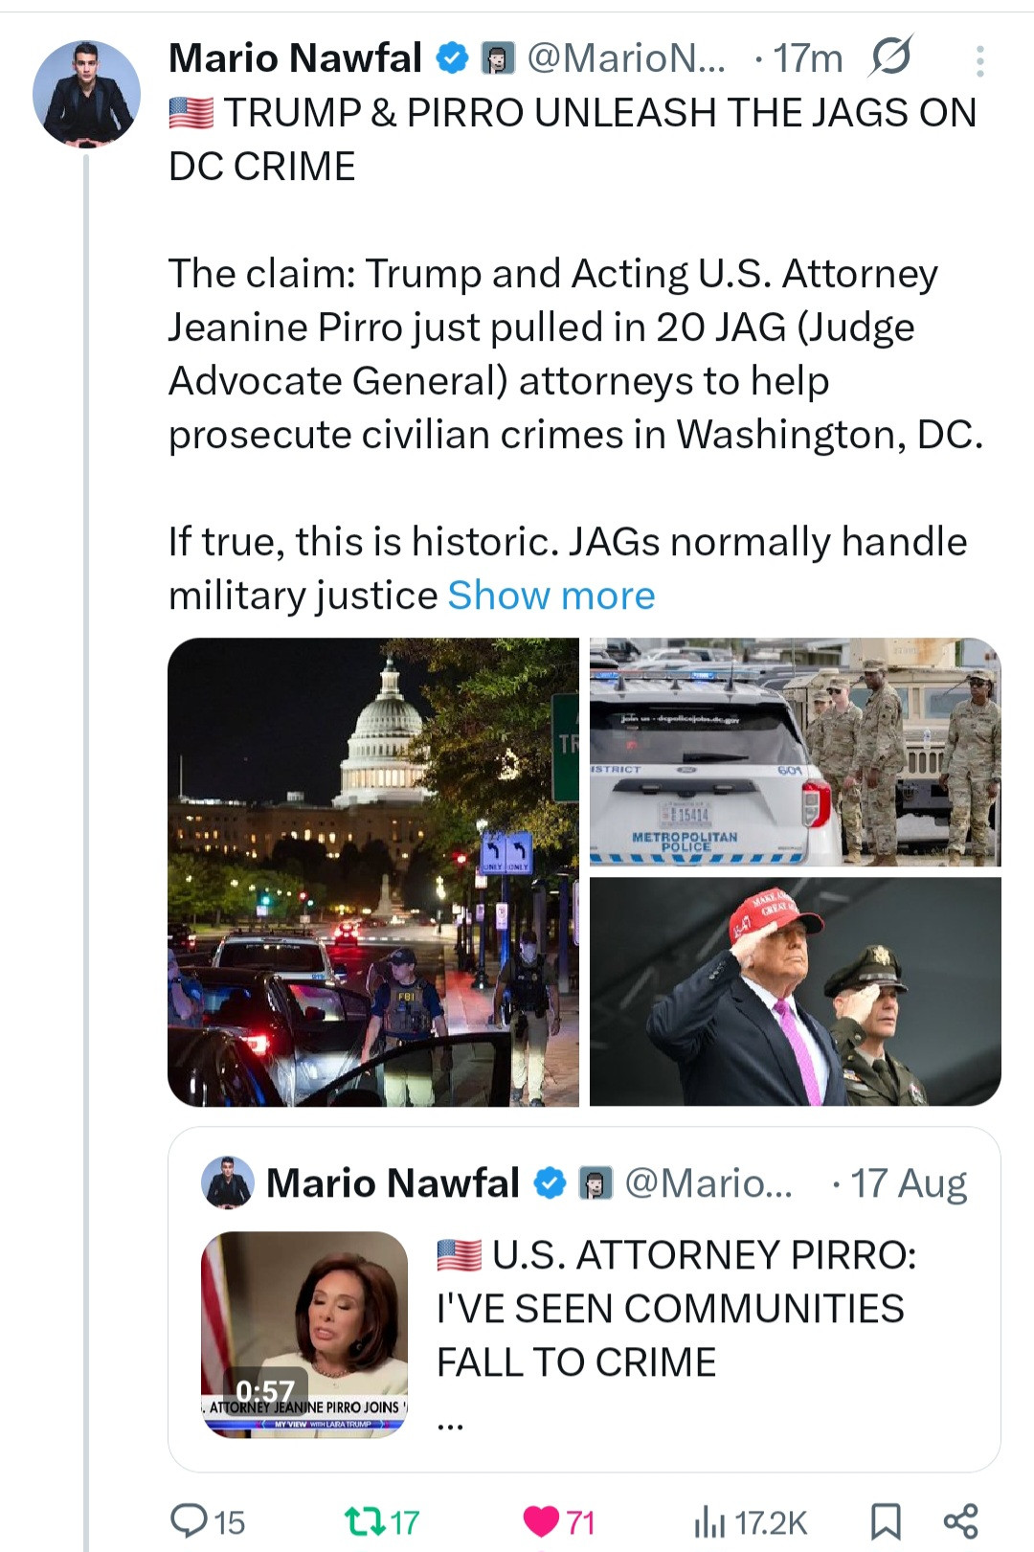Open the Metropolitan Police car photo
The height and width of the screenshot is (1552, 1034).
coord(795,752)
